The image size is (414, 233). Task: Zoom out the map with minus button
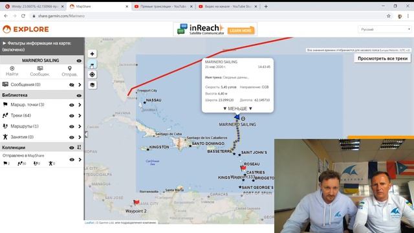92,64
